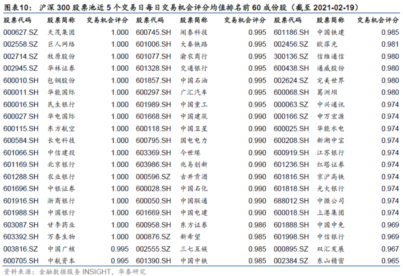Click stock name 长电科技
Image resolution: width=403 pixels, height=276 pixels.
point(61,141)
